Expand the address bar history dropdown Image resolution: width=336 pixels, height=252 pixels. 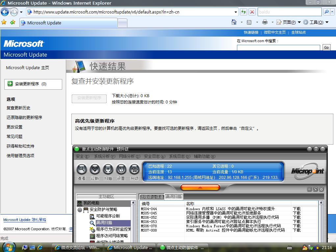236,12
